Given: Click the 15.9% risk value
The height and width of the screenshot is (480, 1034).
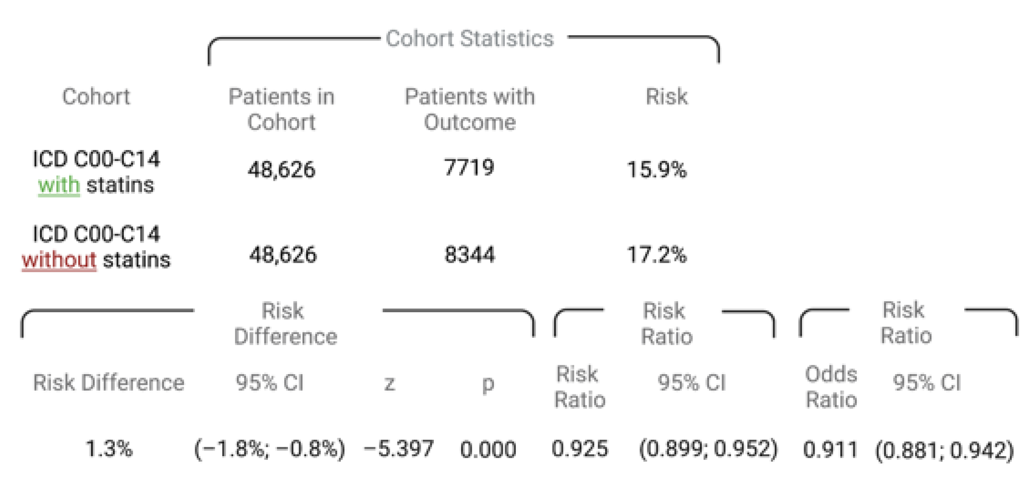Looking at the screenshot, I should 657,170.
